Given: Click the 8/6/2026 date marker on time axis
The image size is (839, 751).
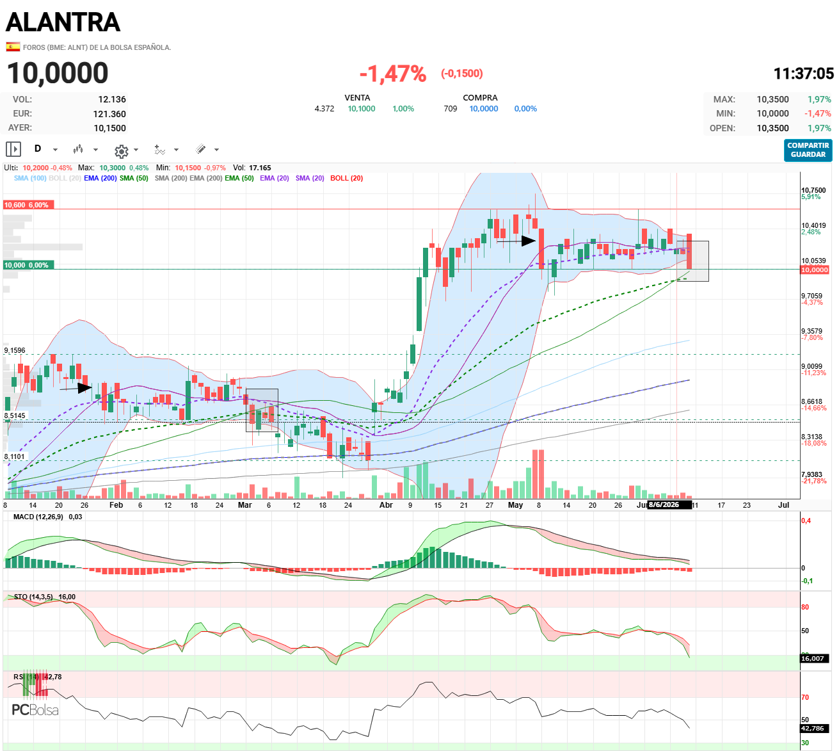Looking at the screenshot, I should [x=669, y=505].
